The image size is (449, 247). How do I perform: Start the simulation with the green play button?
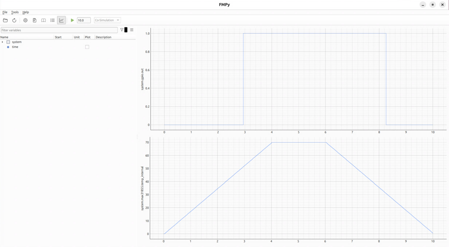tap(72, 20)
